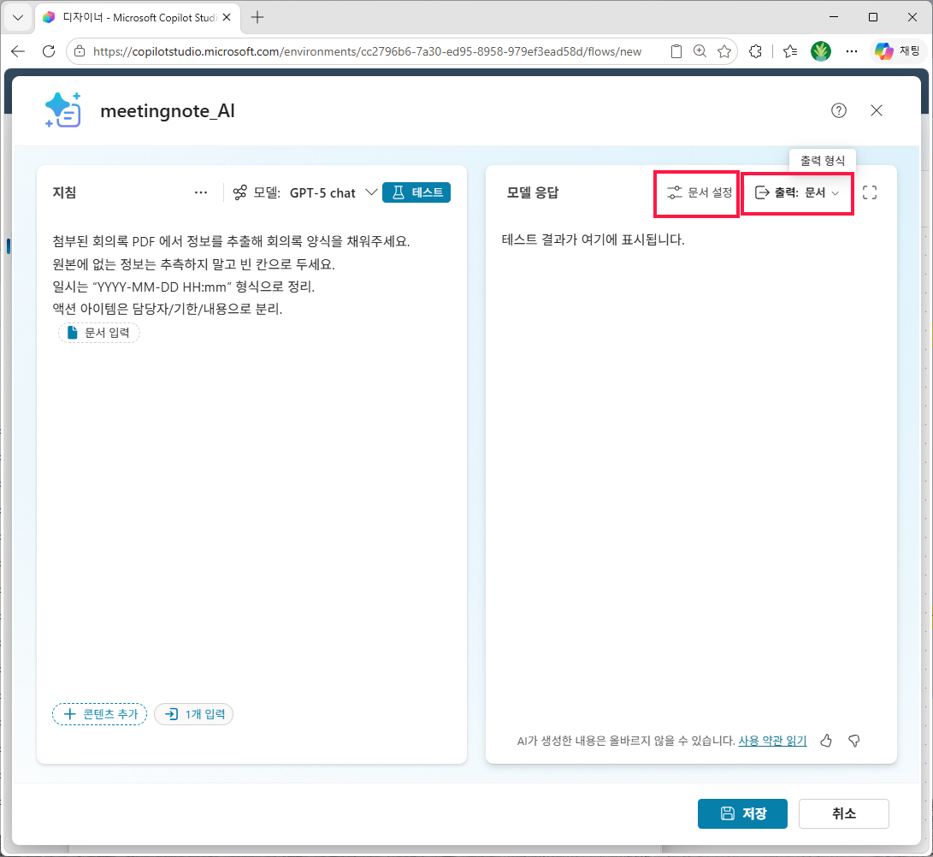
Task: Expand the 출력: 문서 dropdown
Action: [x=797, y=192]
